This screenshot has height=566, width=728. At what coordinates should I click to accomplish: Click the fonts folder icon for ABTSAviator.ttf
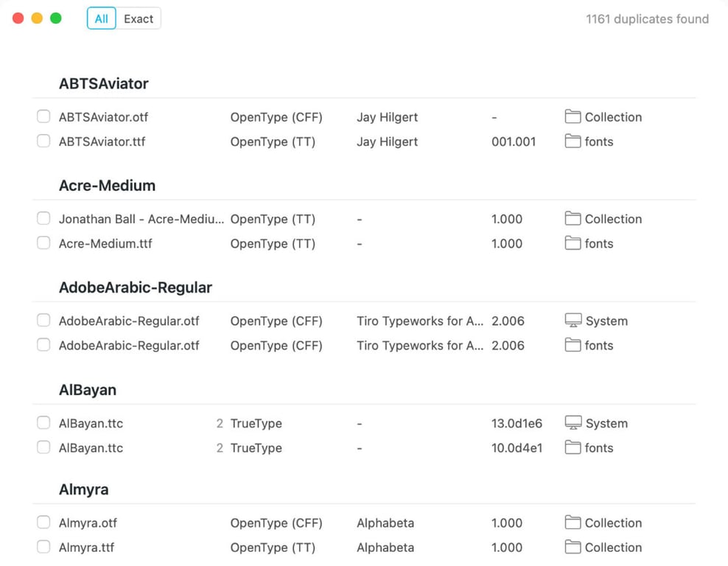(573, 141)
